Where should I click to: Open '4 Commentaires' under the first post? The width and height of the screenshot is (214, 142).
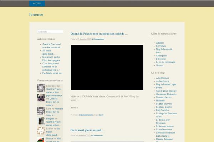(98, 39)
